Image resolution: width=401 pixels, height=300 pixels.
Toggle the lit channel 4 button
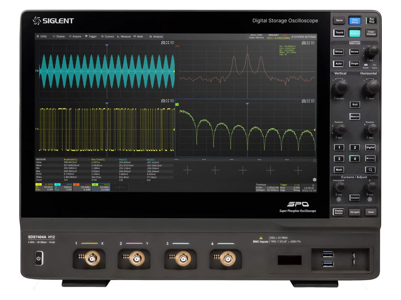pos(355,159)
